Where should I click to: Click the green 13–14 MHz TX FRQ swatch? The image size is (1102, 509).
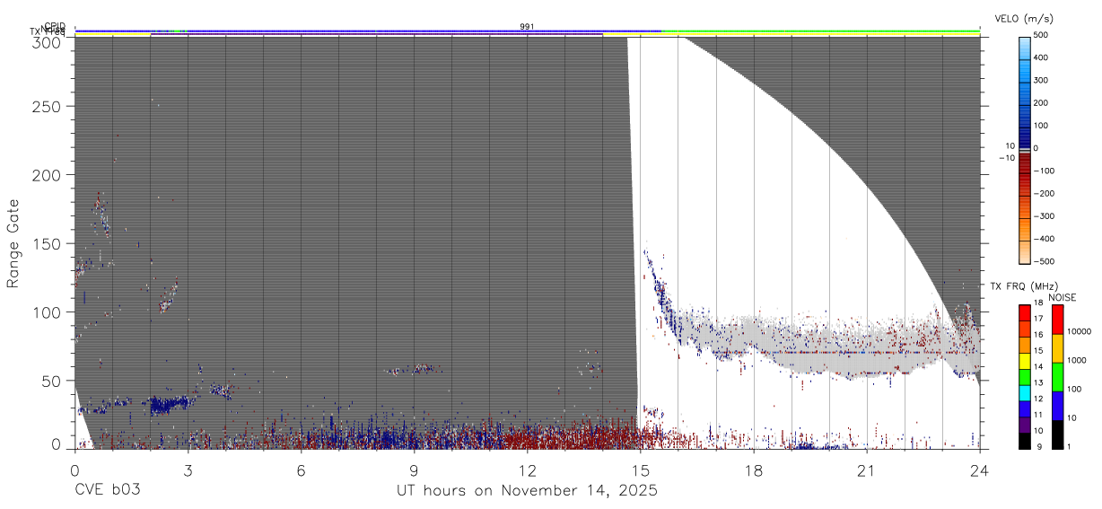1025,376
